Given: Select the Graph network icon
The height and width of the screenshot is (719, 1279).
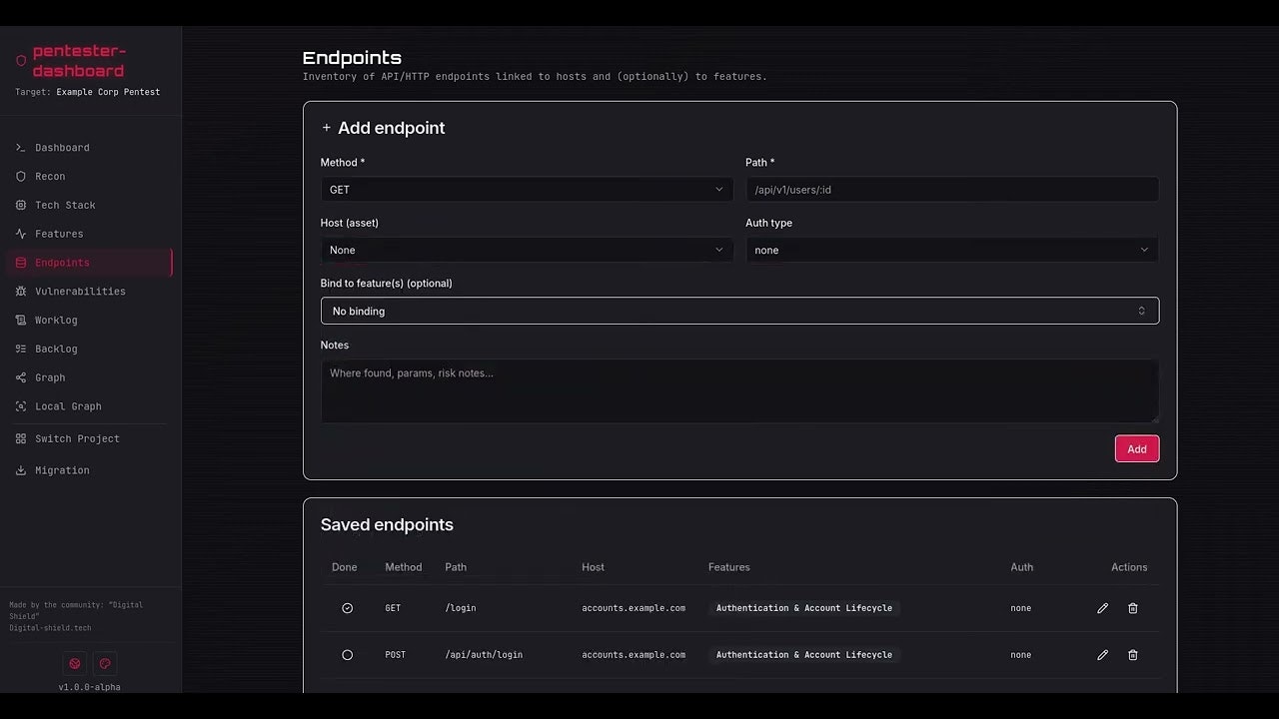Looking at the screenshot, I should [x=21, y=377].
